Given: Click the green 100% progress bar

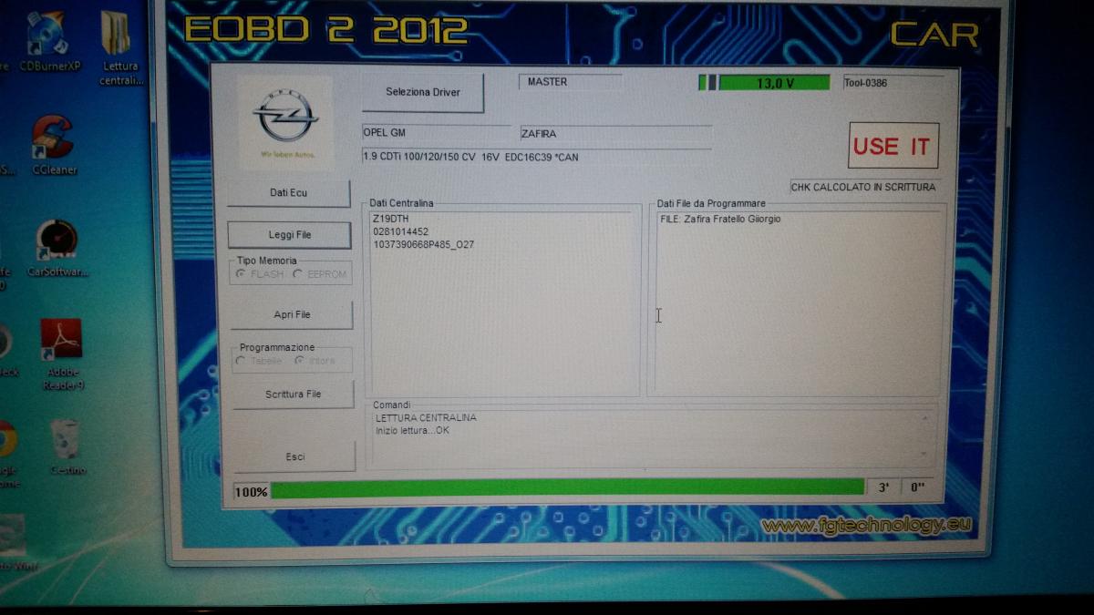Looking at the screenshot, I should click(x=567, y=488).
